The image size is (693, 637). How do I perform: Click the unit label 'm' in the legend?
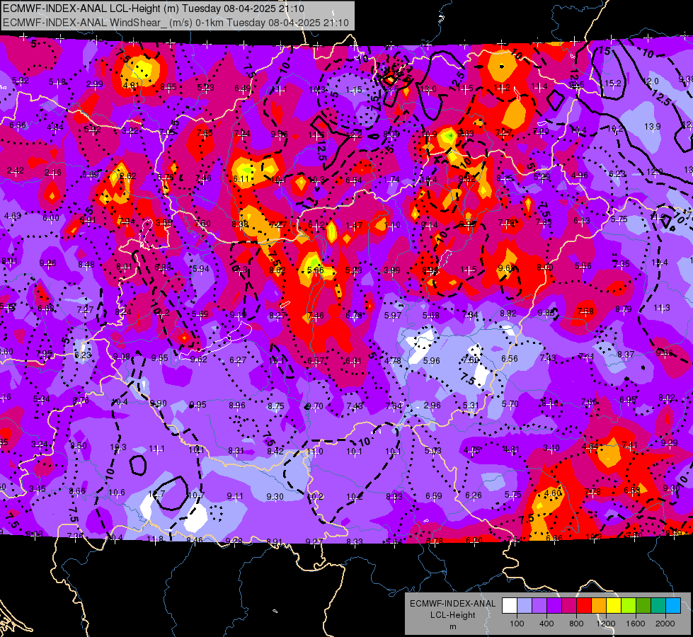point(452,626)
